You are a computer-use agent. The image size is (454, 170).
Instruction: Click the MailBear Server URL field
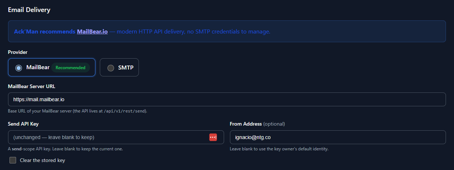227,99
